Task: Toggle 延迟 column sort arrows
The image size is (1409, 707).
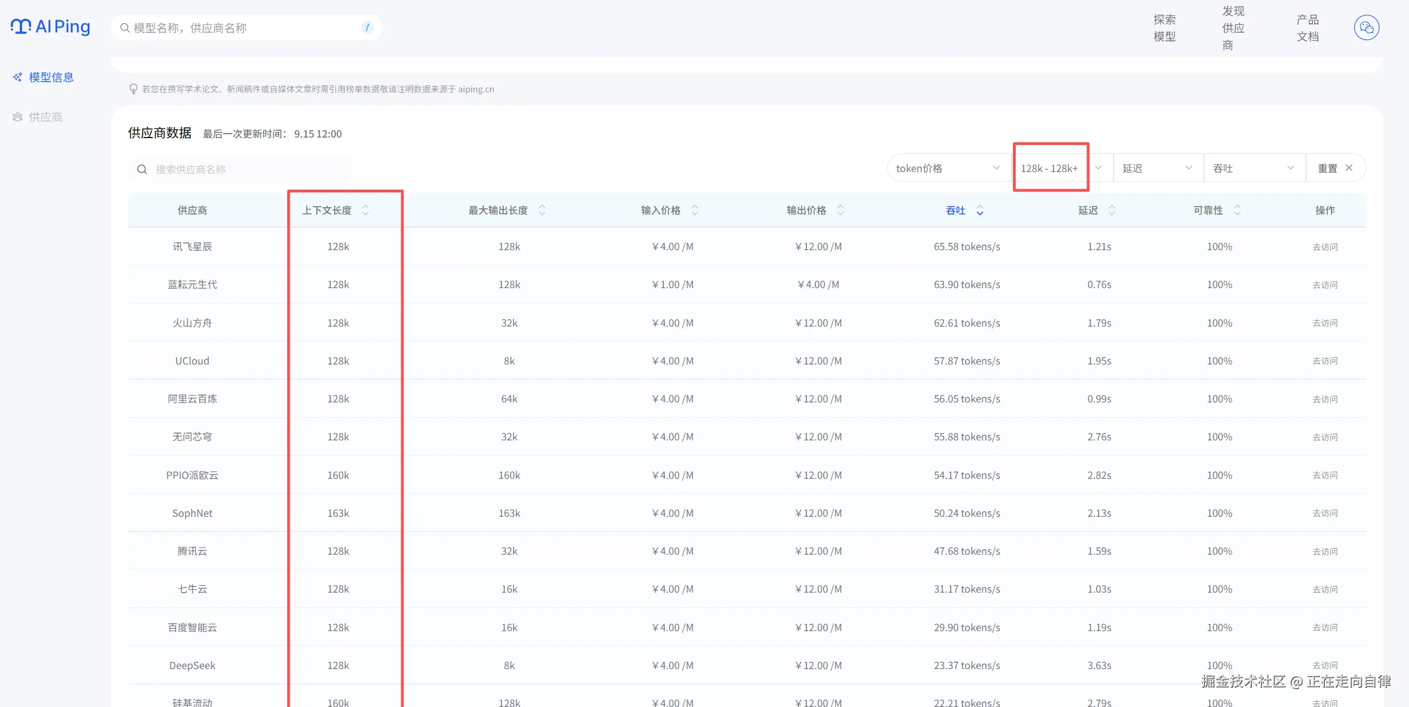Action: point(1111,210)
